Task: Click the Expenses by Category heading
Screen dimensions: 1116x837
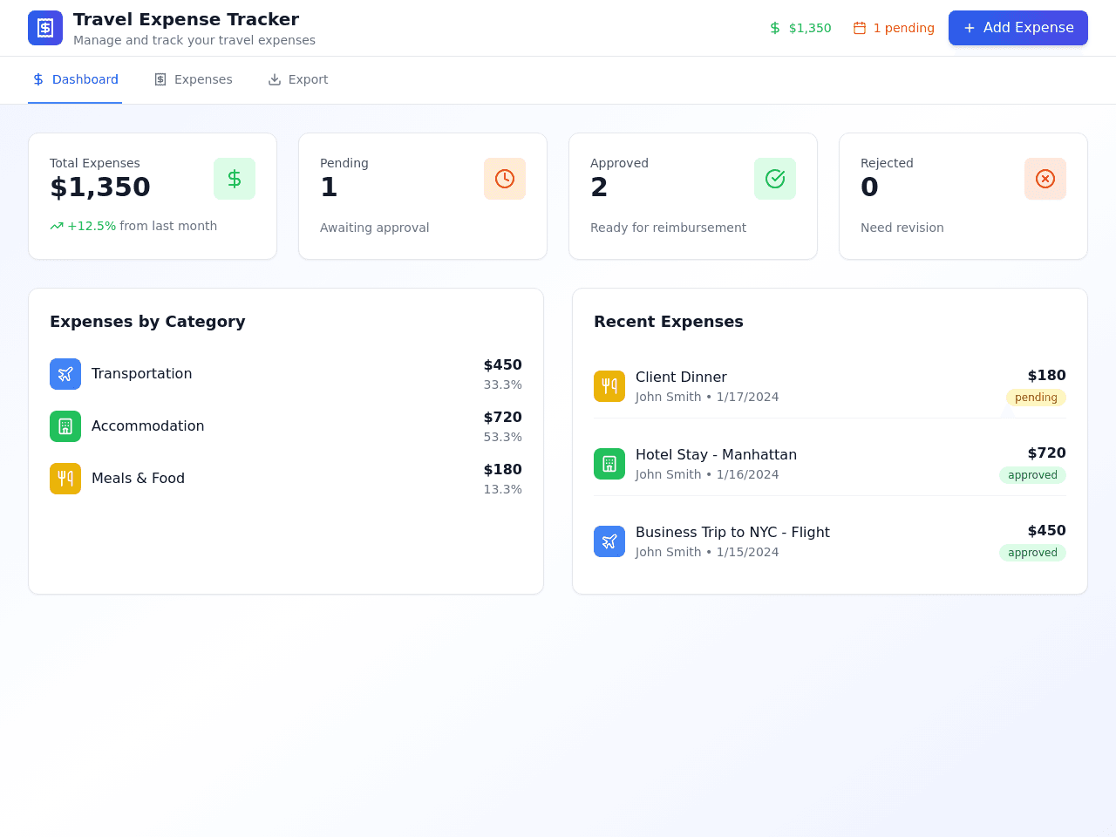Action: click(x=147, y=322)
